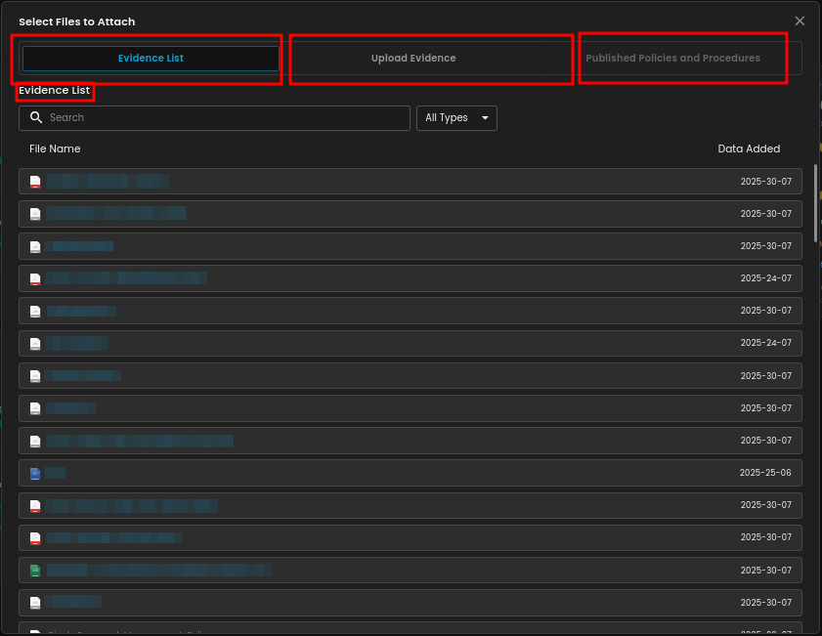Screen dimensions: 822x636
Task: Click the image file icon in the third row
Action: click(35, 246)
